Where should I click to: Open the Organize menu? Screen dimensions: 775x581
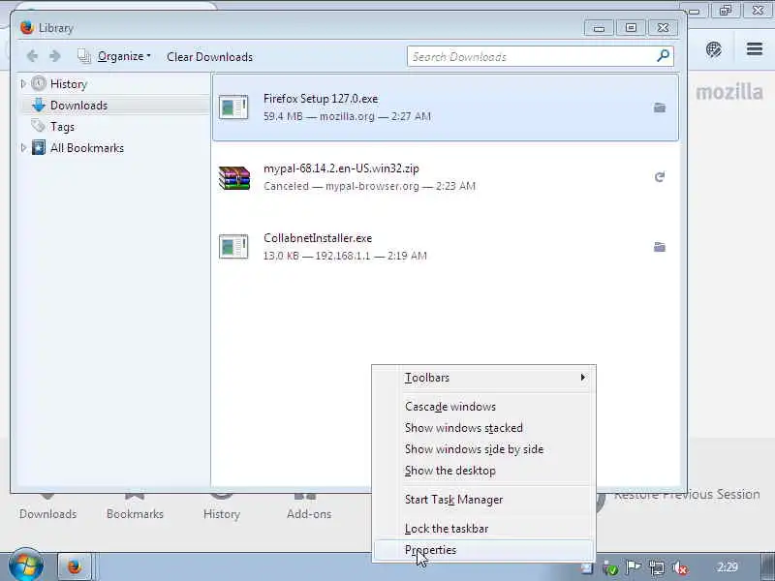click(x=124, y=56)
